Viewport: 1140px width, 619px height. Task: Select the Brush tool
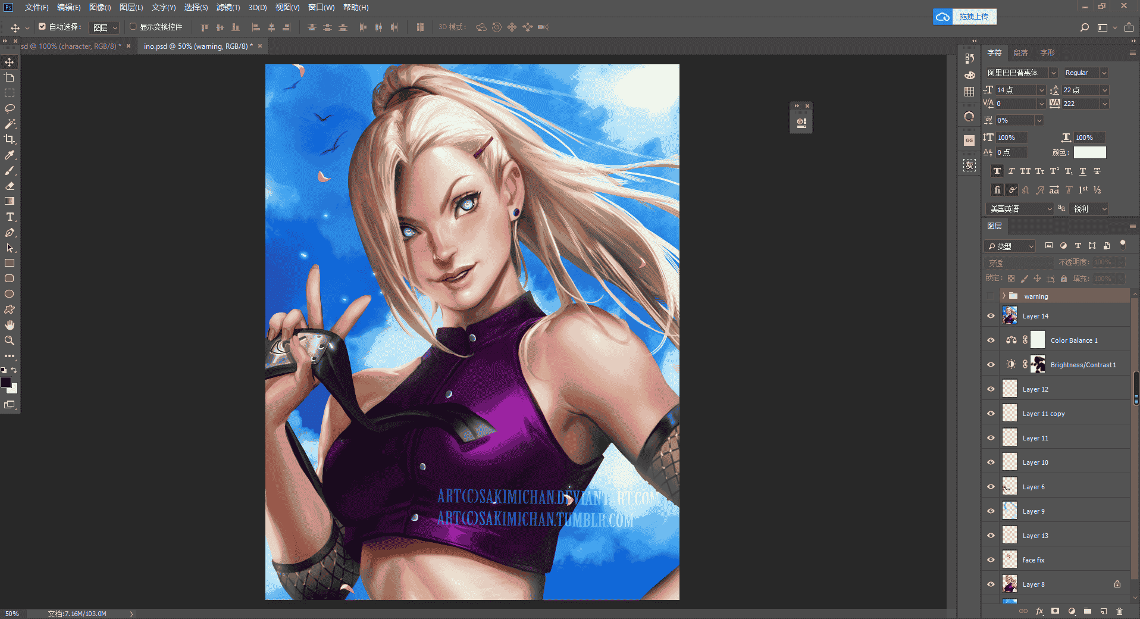click(10, 170)
